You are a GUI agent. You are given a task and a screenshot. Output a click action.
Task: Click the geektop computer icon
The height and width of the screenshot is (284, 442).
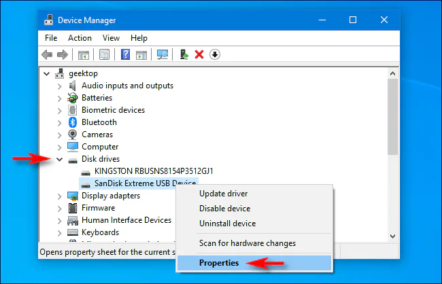[x=59, y=73]
